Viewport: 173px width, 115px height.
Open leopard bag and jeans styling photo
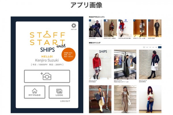click(x=150, y=99)
